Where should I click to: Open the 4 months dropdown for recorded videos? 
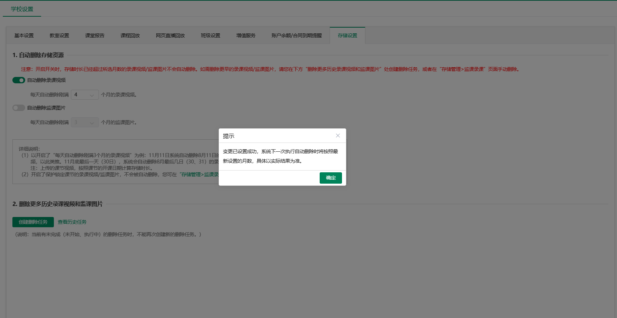click(85, 95)
